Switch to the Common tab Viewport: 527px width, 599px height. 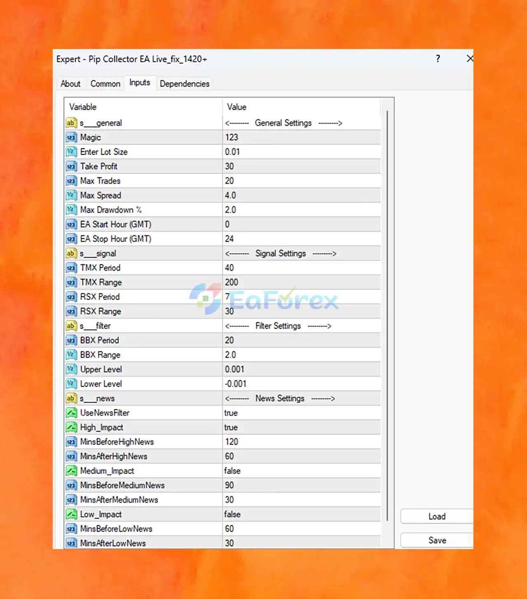point(105,84)
